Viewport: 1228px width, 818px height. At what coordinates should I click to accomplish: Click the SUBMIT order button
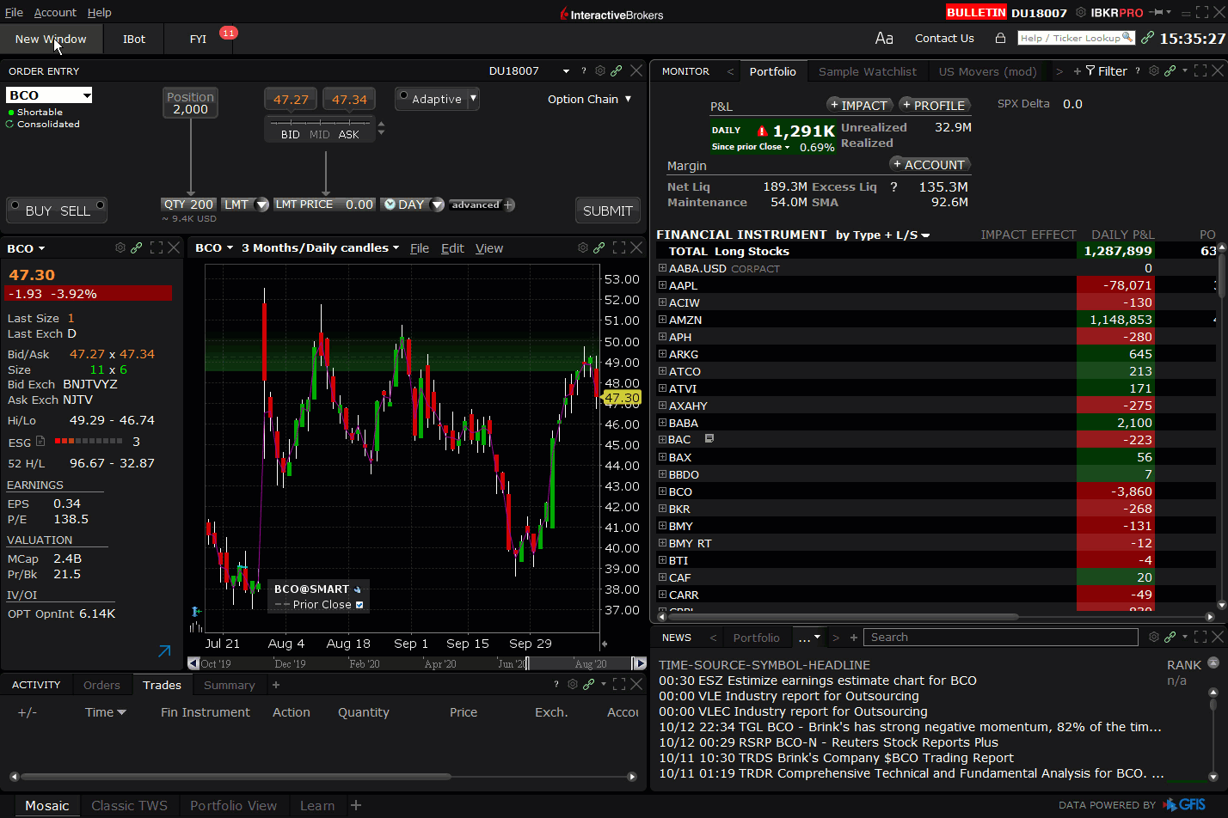pyautogui.click(x=607, y=211)
